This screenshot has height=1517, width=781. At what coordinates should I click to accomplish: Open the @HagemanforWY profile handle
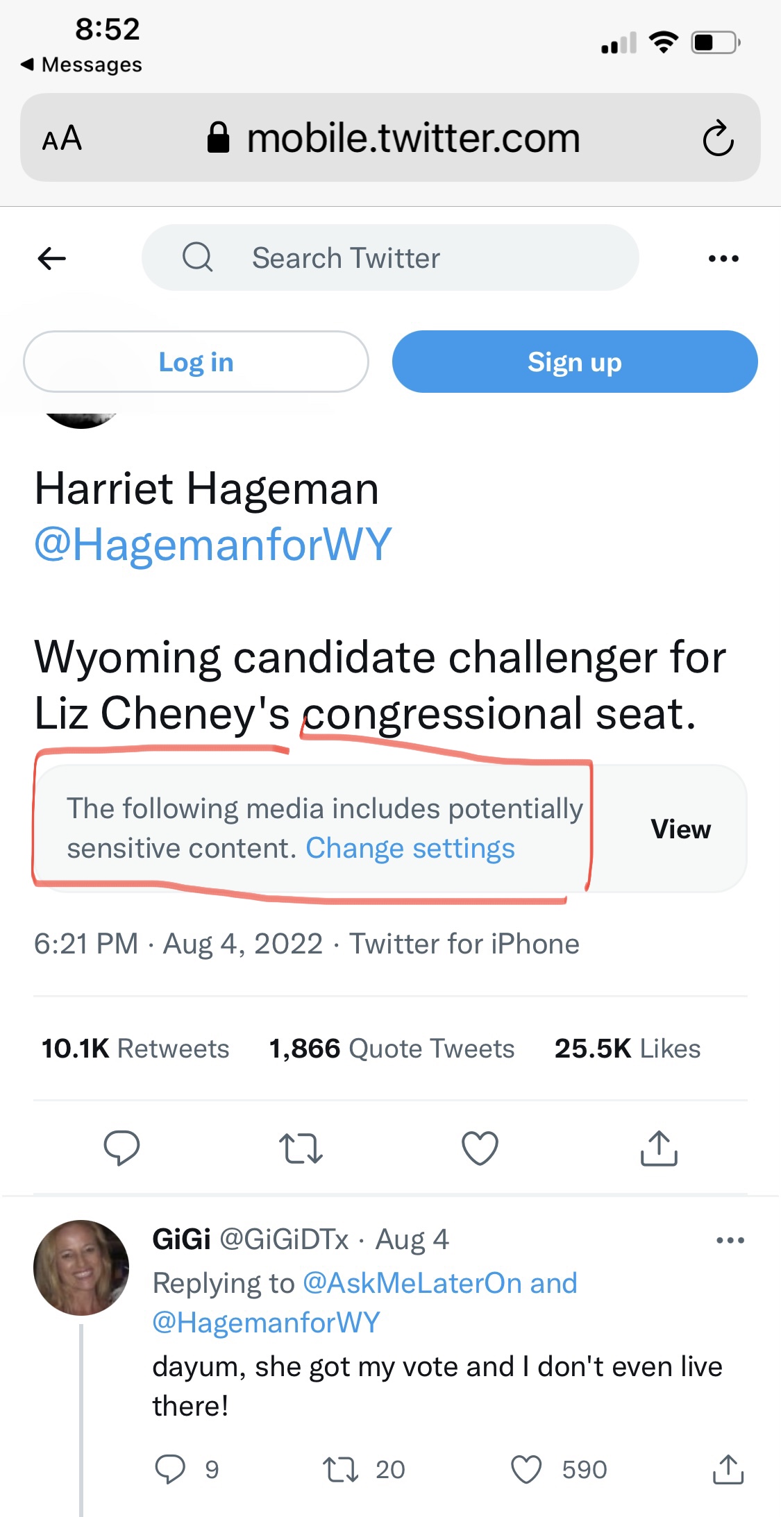pos(213,545)
